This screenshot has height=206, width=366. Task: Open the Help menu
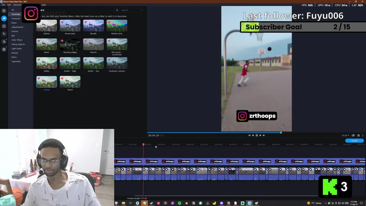point(44,5)
